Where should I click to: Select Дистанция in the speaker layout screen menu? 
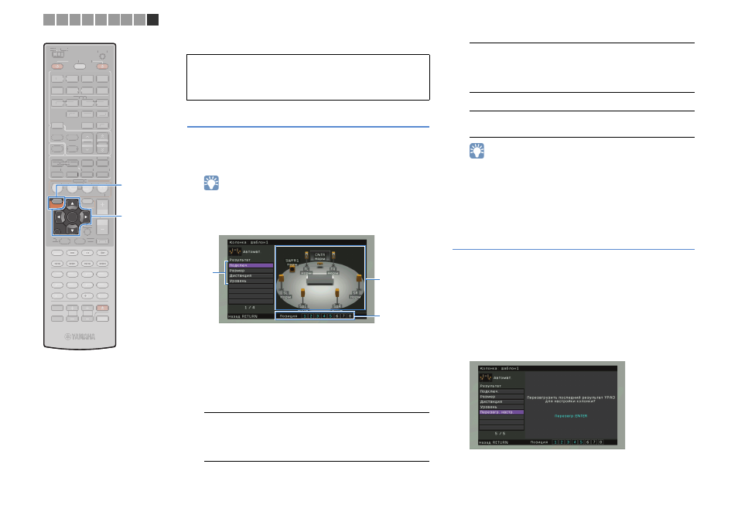[251, 276]
